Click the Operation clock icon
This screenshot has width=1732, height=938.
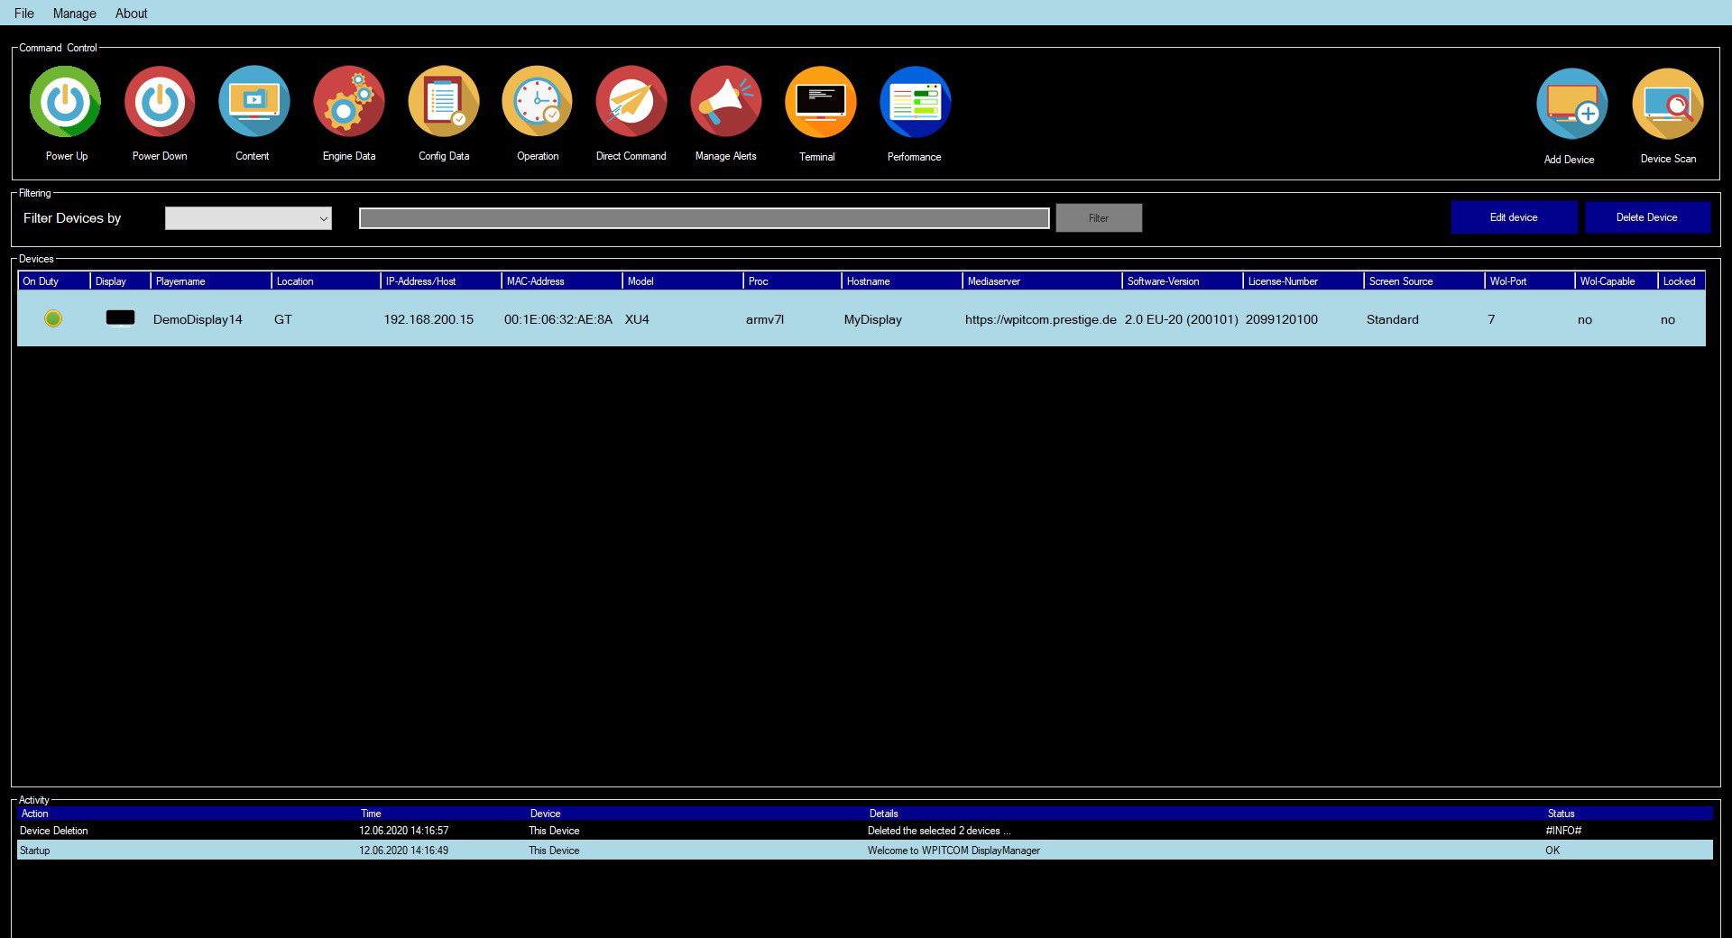click(537, 102)
